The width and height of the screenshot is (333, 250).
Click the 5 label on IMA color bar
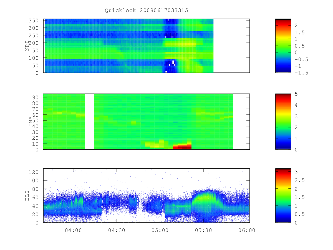[x=296, y=94]
